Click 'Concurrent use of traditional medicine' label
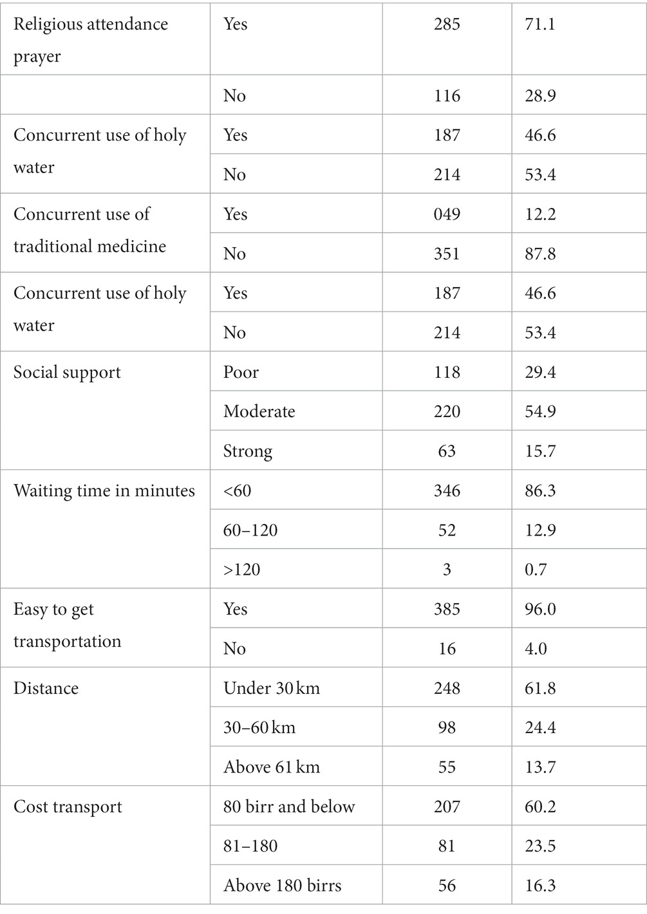 89,230
